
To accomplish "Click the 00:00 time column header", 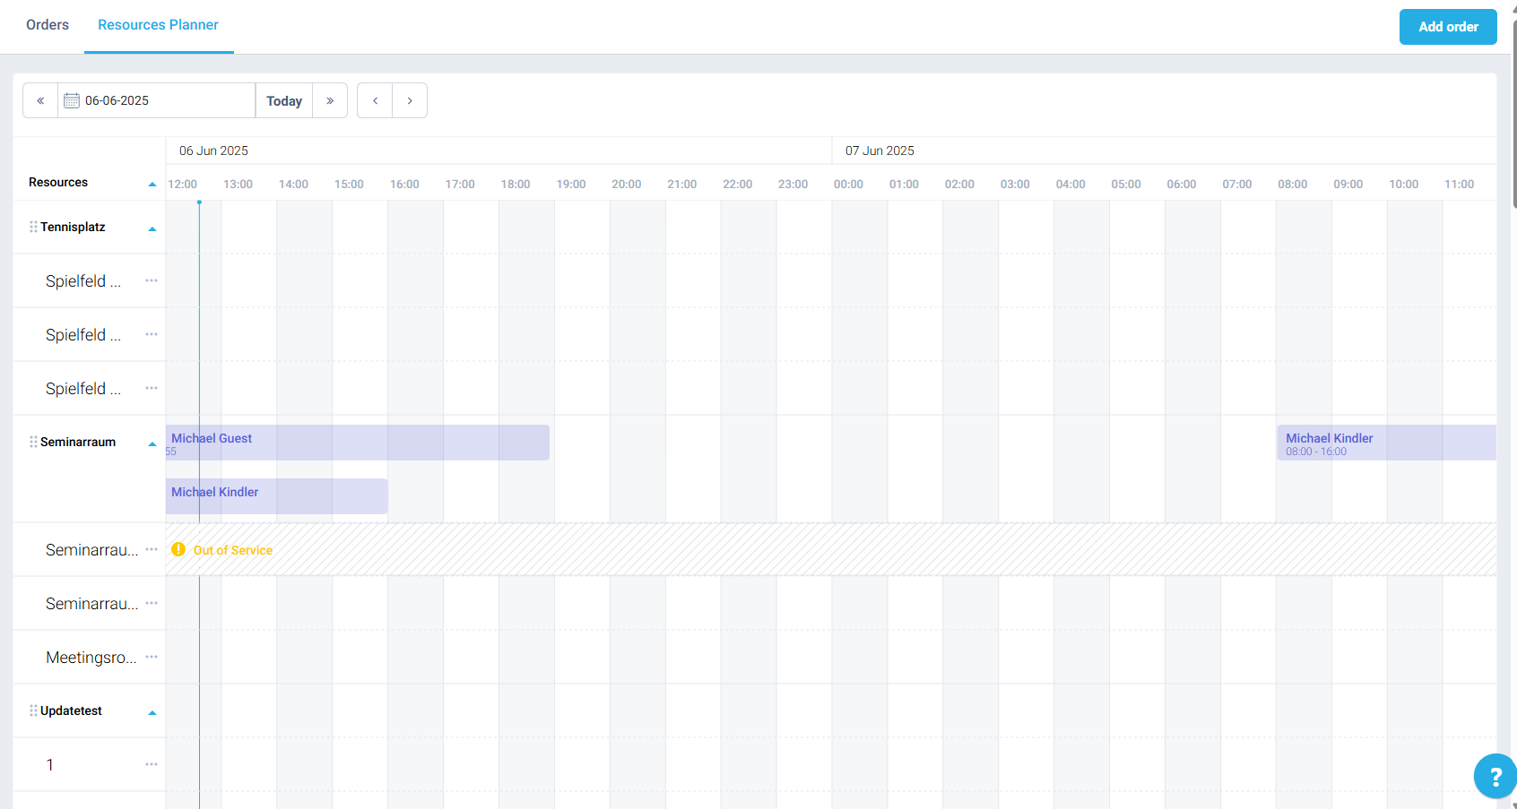I will pos(848,184).
